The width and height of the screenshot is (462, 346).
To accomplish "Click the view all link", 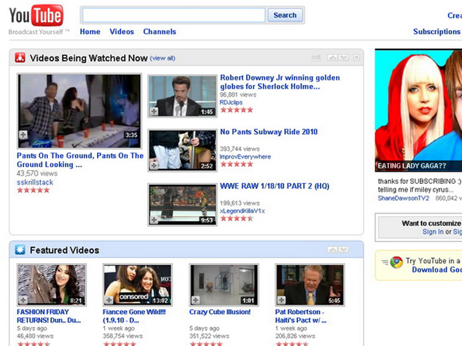I will tap(163, 58).
